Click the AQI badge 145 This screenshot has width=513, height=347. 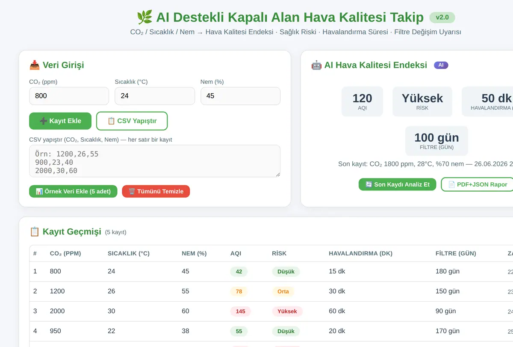click(x=241, y=311)
